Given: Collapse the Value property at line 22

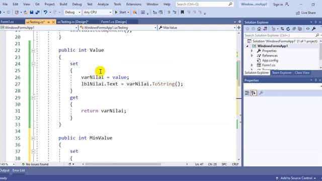Looking at the screenshot, I should coord(33,50).
